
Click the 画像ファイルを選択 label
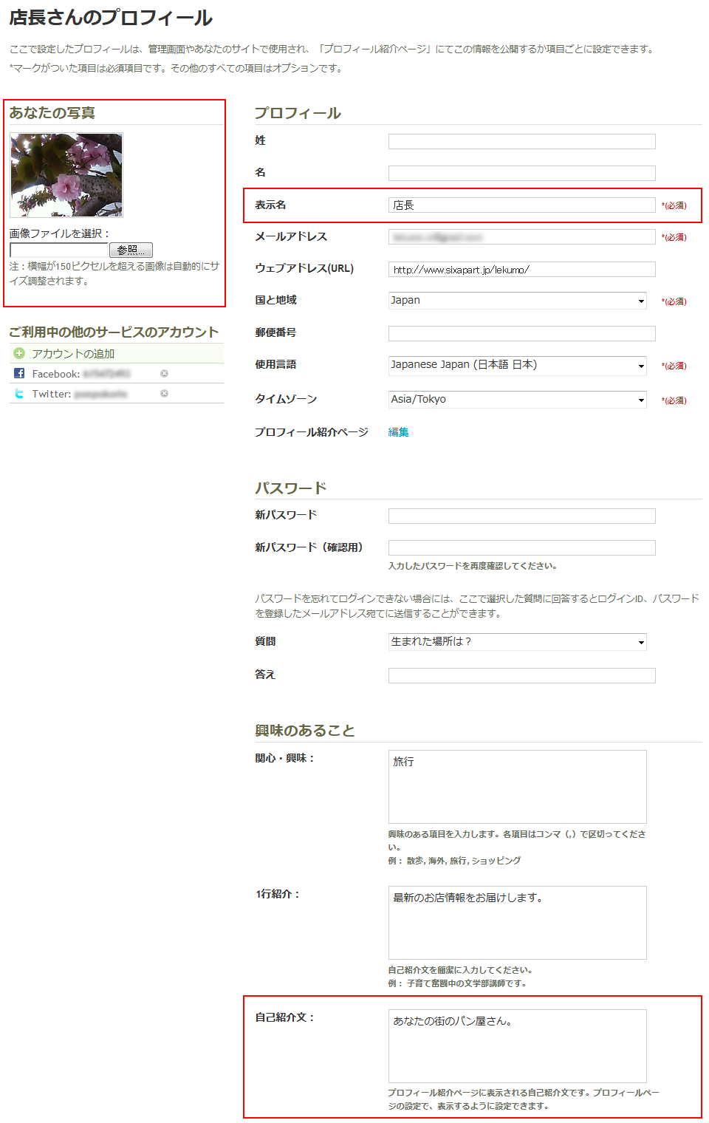click(x=59, y=233)
